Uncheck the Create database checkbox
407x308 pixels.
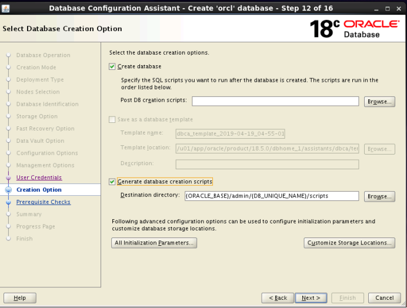tap(112, 66)
